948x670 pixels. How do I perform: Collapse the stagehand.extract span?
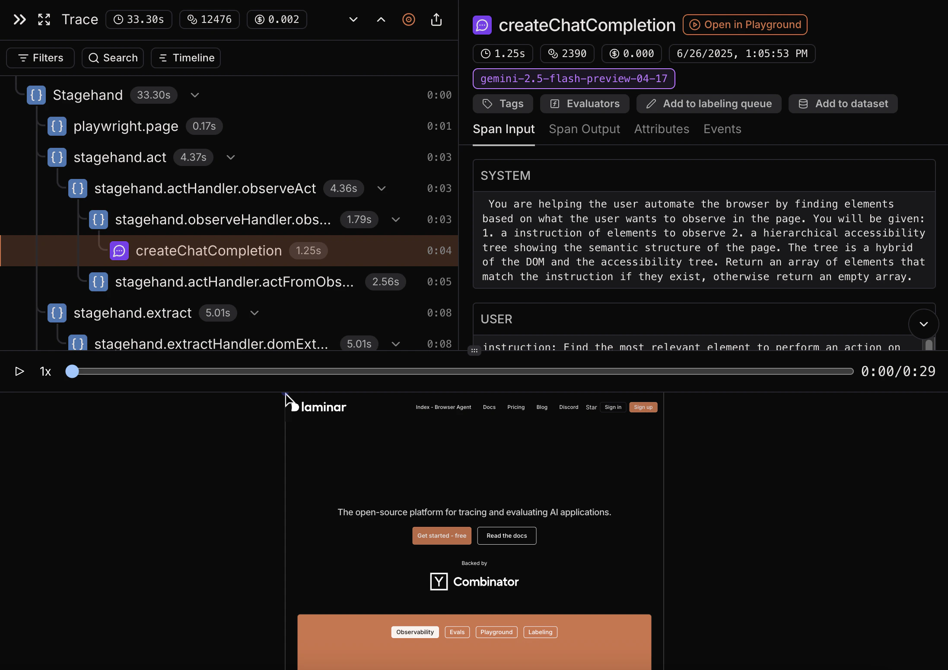coord(254,313)
